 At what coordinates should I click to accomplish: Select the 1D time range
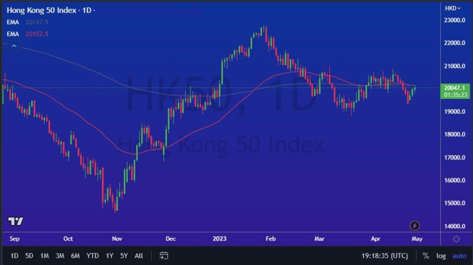point(14,256)
